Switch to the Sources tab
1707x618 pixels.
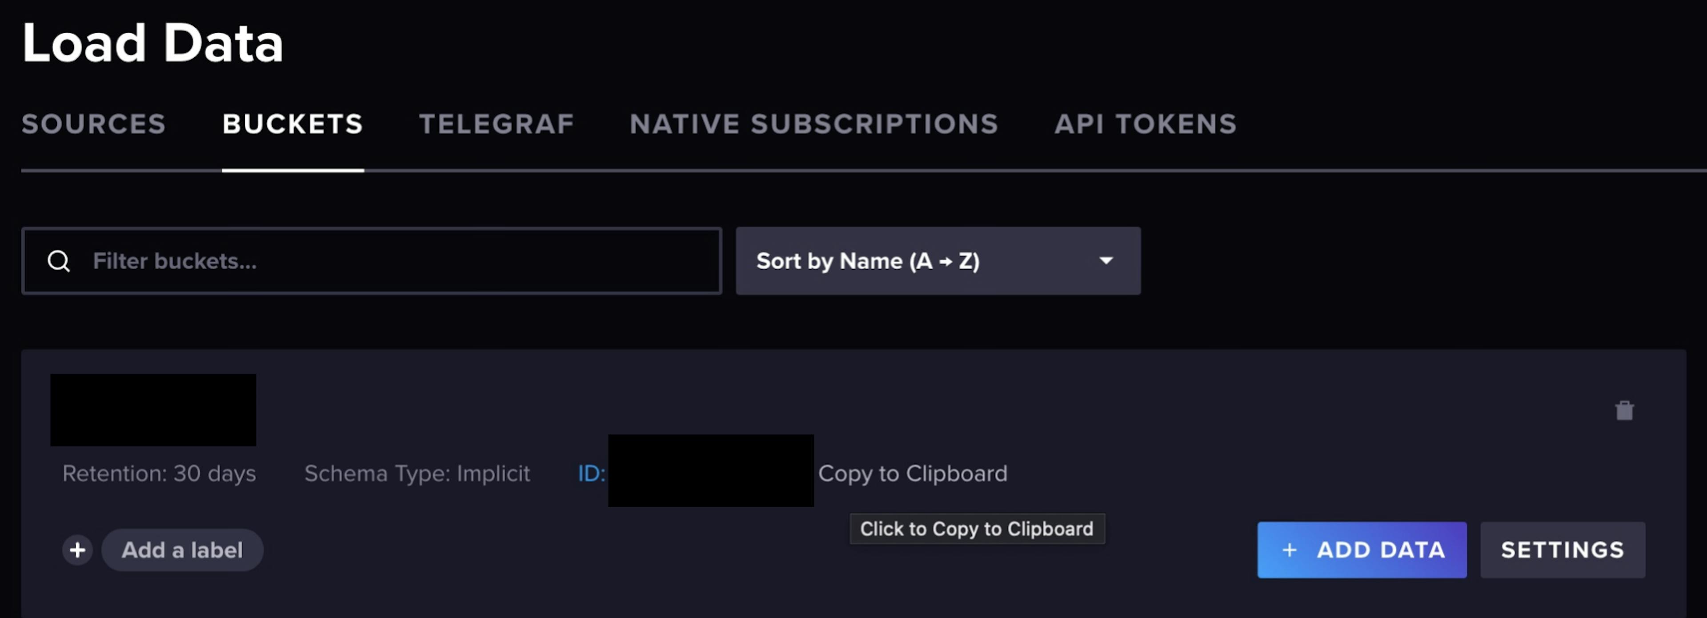tap(93, 124)
